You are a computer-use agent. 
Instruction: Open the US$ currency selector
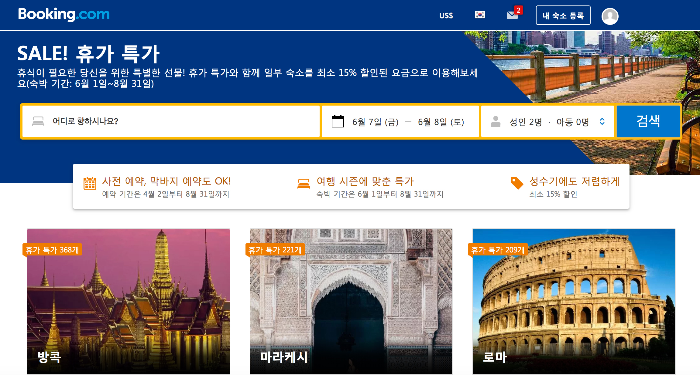[x=446, y=15]
